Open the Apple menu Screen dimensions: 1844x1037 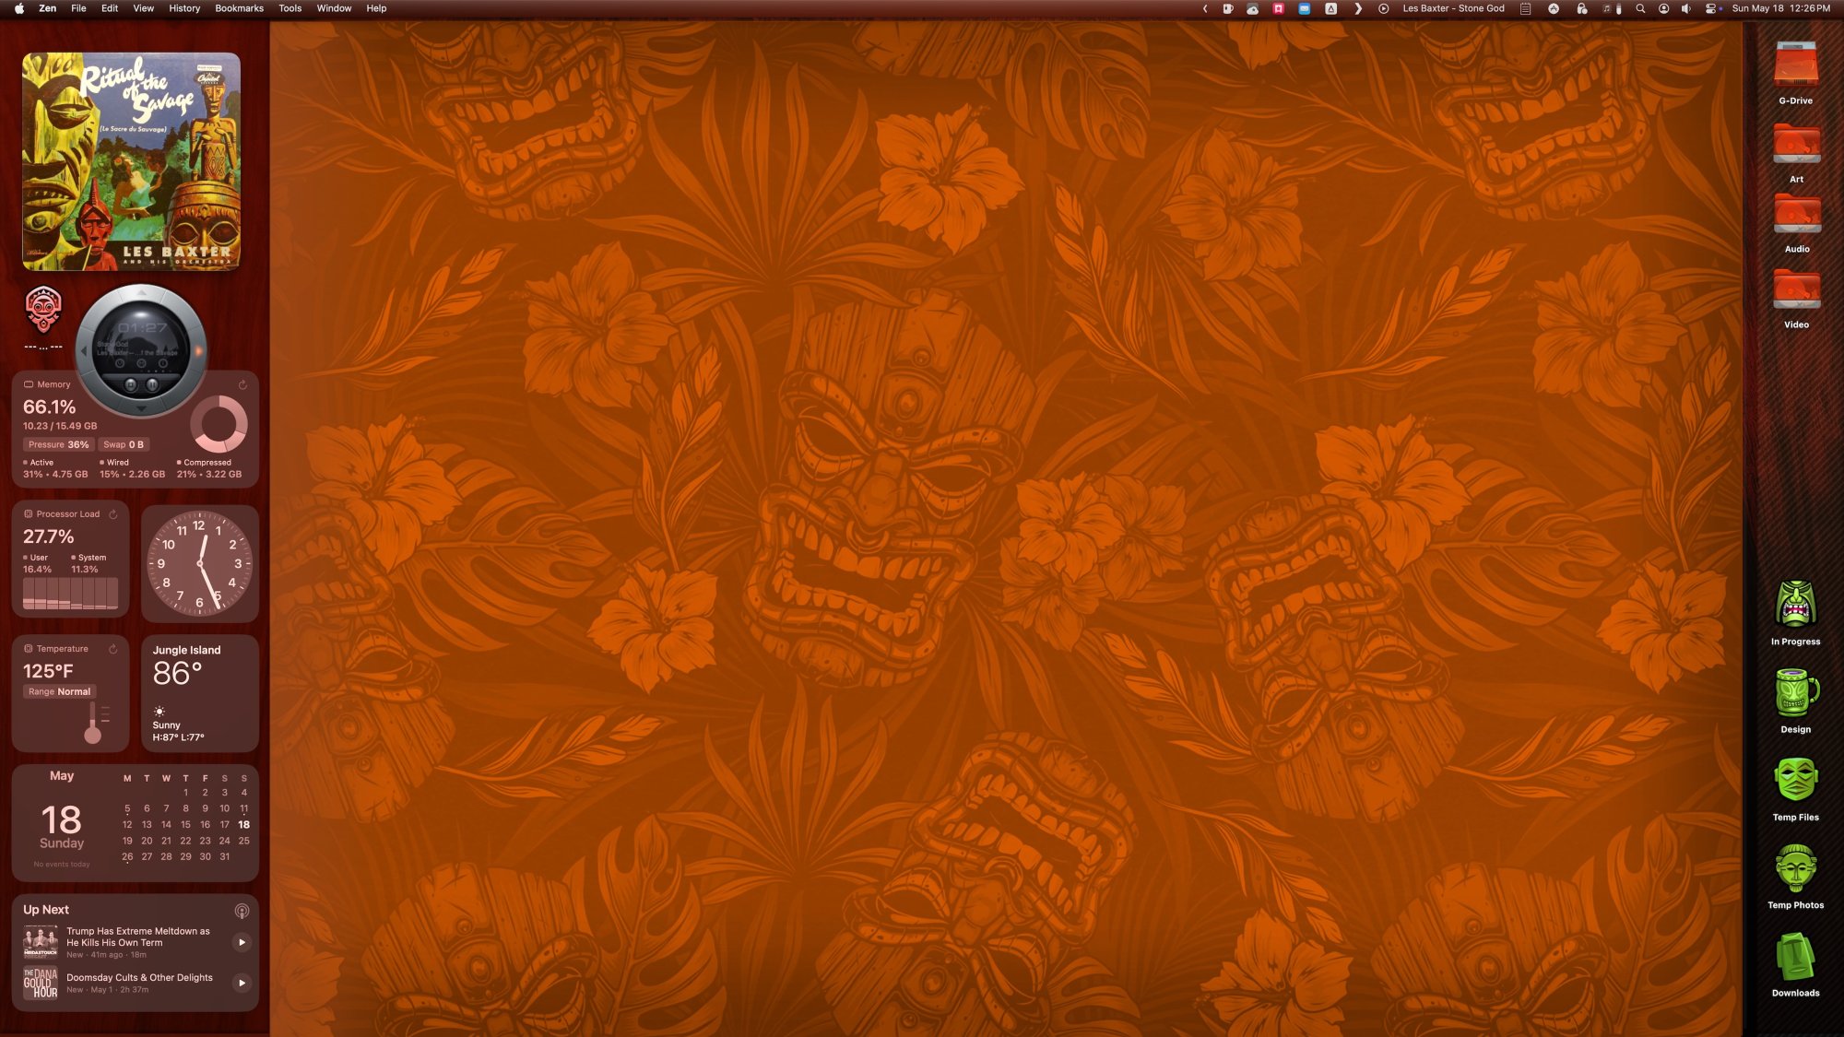[18, 8]
